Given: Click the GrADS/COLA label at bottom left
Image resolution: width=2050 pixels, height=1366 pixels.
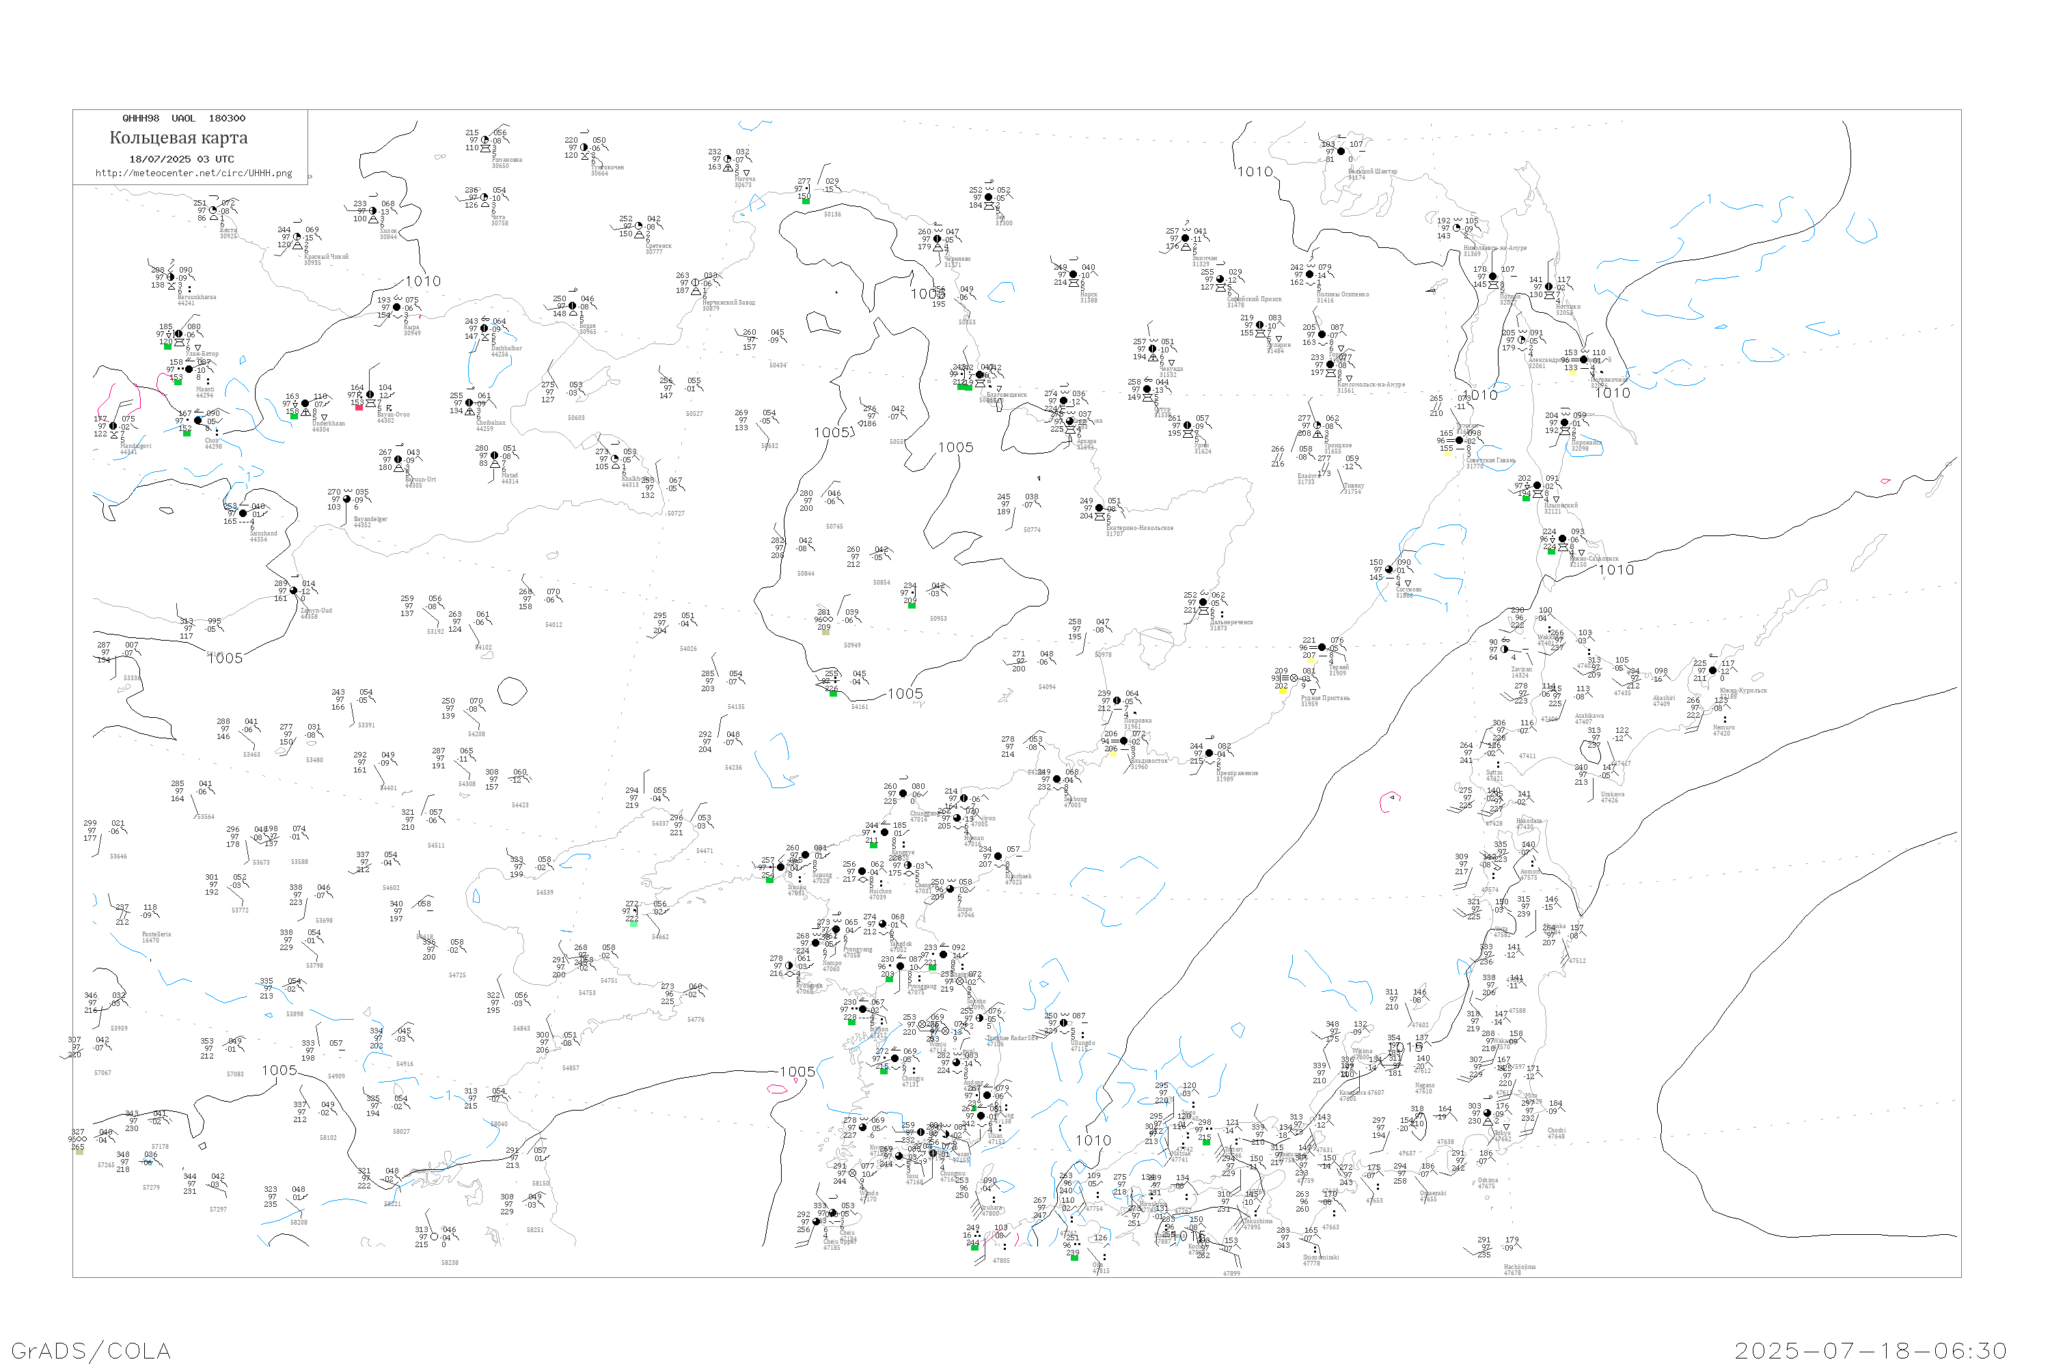Looking at the screenshot, I should [91, 1350].
